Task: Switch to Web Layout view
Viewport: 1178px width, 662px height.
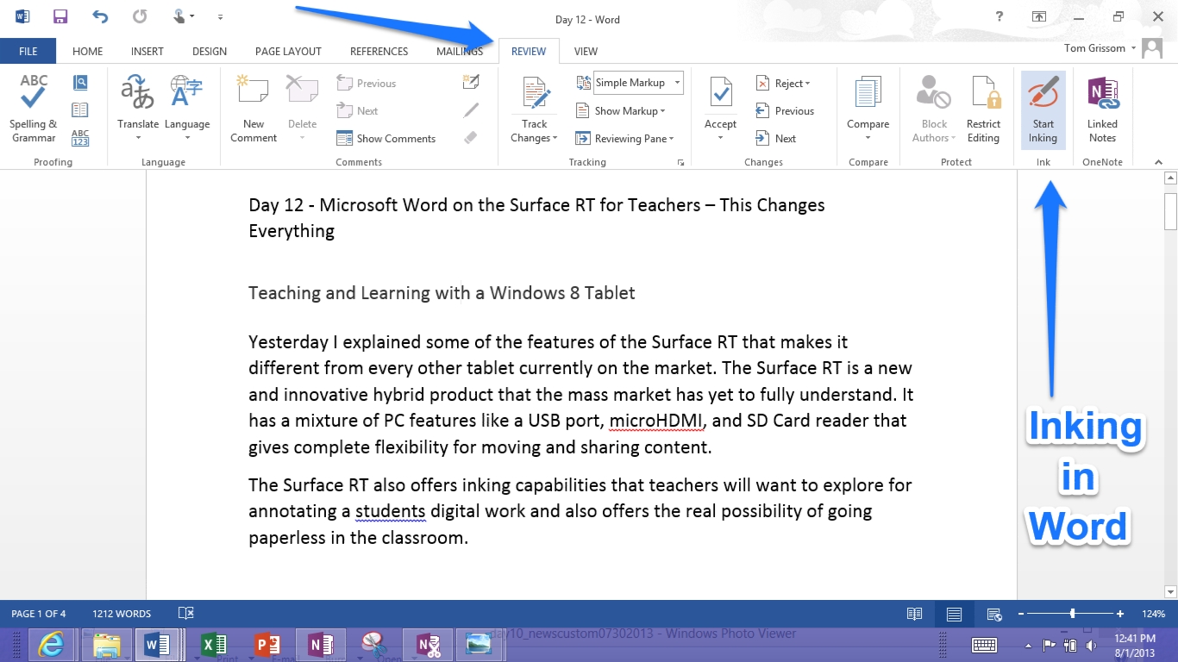Action: pyautogui.click(x=993, y=614)
